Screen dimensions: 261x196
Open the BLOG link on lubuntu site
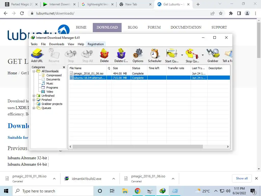pyautogui.click(x=133, y=27)
